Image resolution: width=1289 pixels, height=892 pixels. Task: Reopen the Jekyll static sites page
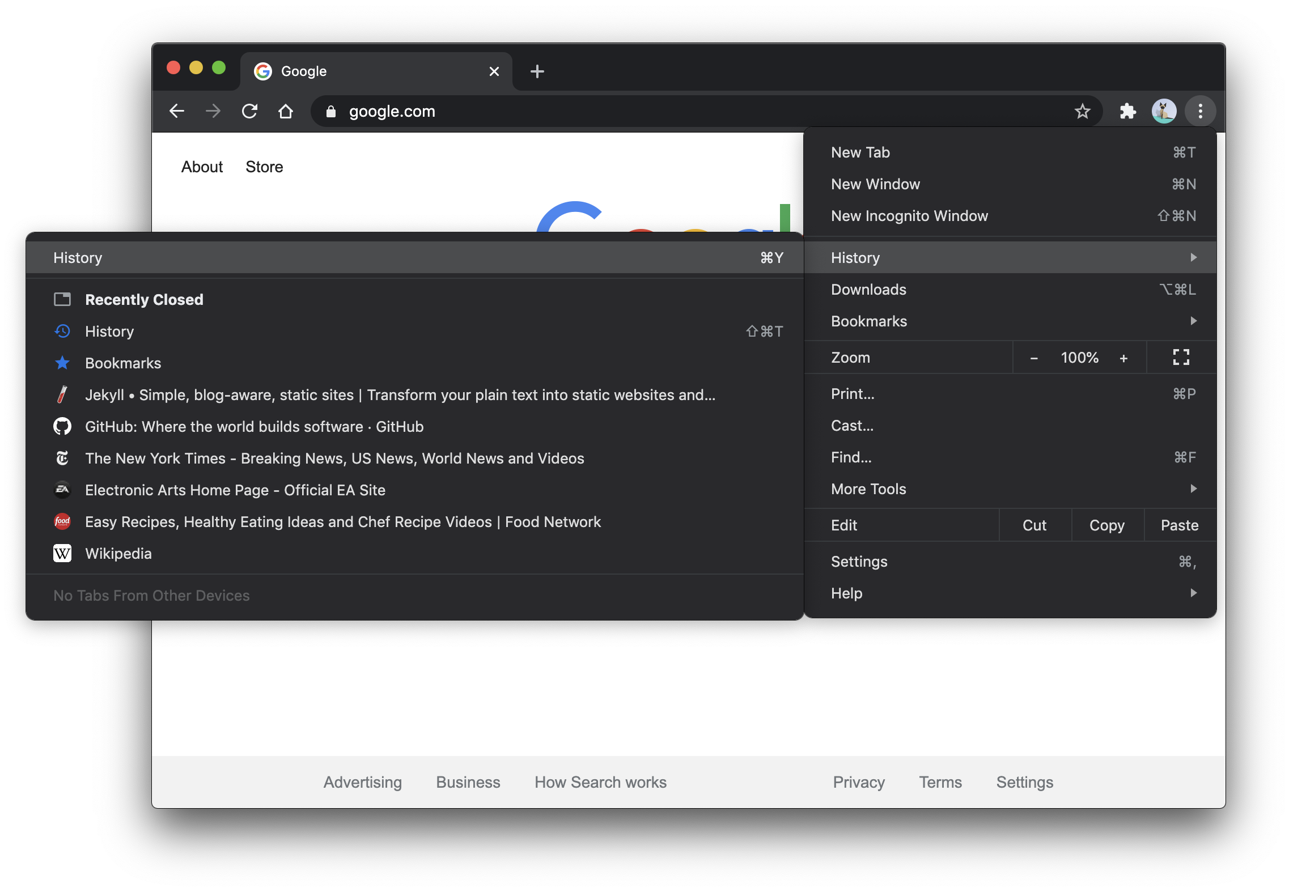(x=415, y=395)
